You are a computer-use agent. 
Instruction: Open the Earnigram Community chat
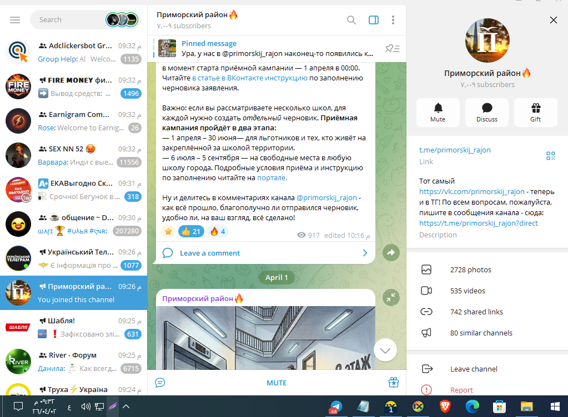click(73, 121)
